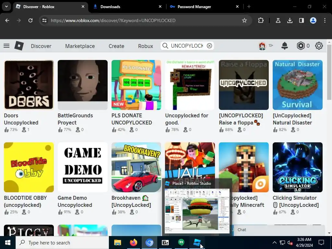The height and width of the screenshot is (249, 332).
Task: Click the Windows taskbar search box
Action: 62,243
